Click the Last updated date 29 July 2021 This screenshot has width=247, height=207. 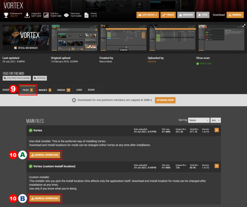pos(14,62)
